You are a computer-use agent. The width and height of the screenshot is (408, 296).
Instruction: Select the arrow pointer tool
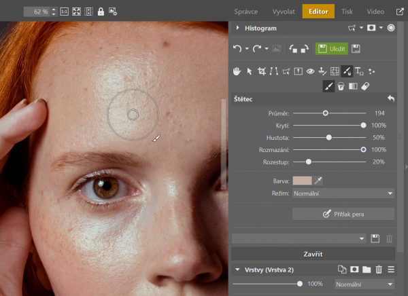(x=250, y=71)
